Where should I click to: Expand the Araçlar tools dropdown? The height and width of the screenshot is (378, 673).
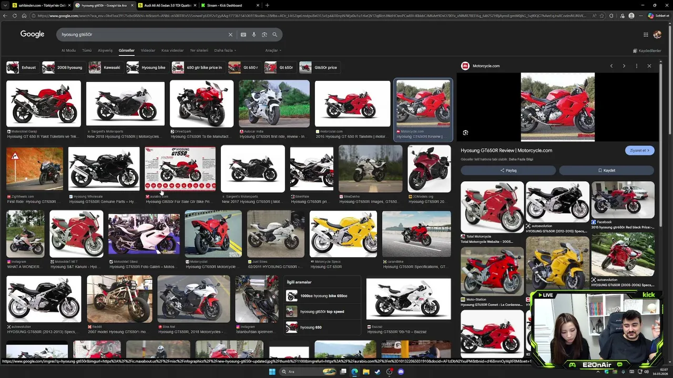tap(273, 50)
